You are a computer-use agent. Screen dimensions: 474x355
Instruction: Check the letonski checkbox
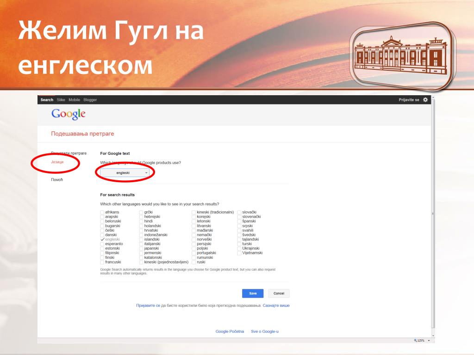[x=194, y=221]
